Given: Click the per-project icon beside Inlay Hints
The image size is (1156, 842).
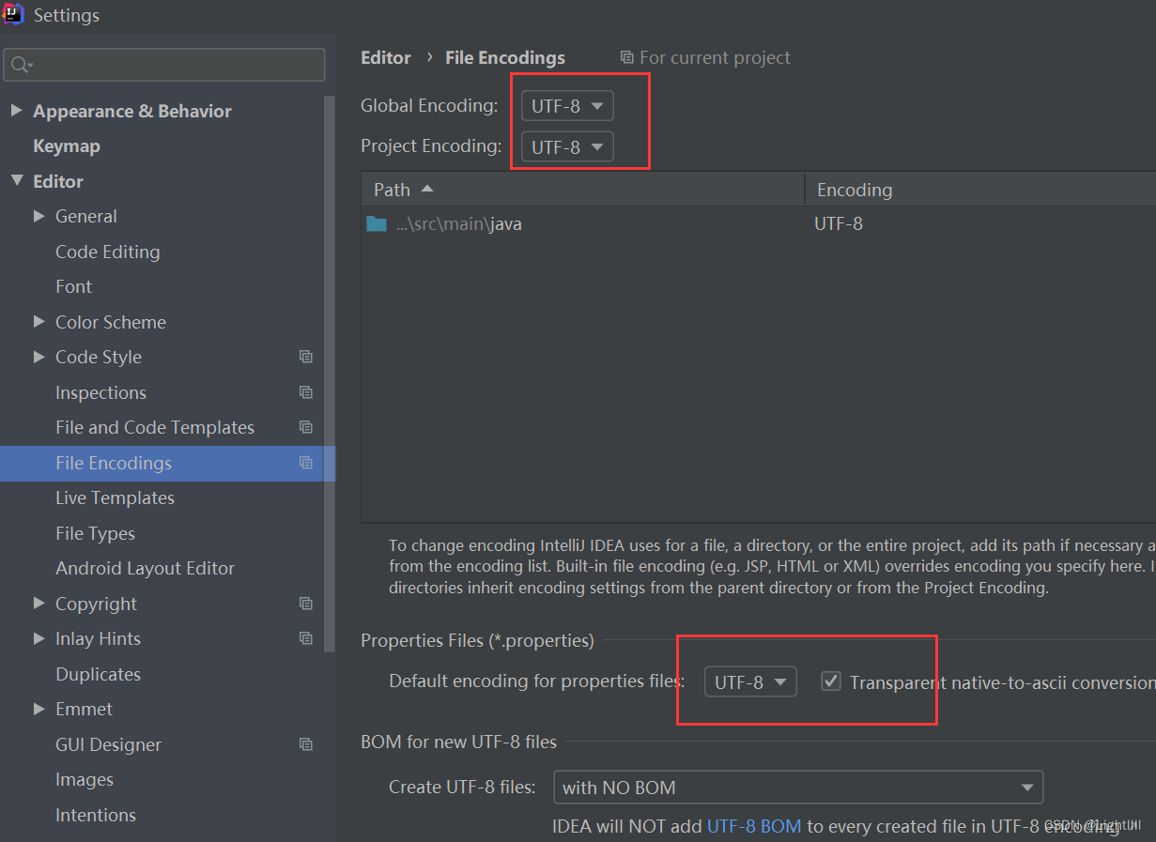Looking at the screenshot, I should coord(306,638).
